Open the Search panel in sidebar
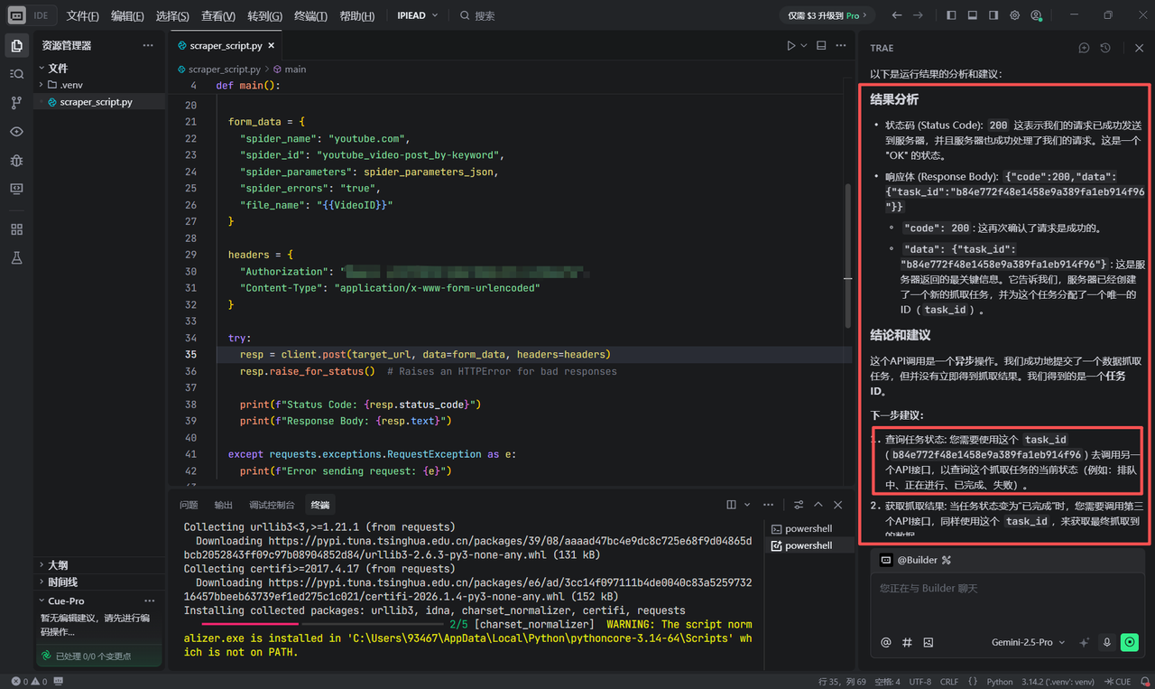Screen dimensions: 1155x689 tap(16, 74)
